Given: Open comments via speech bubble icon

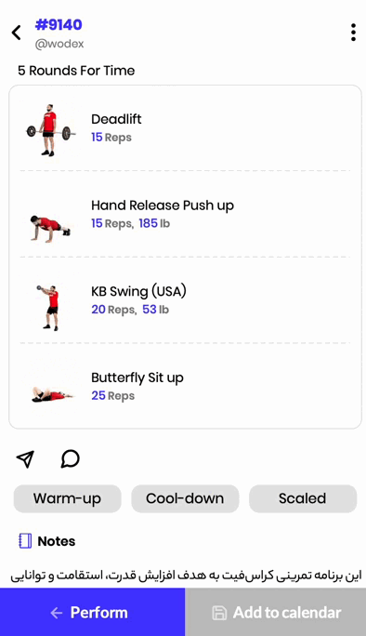Looking at the screenshot, I should point(70,459).
